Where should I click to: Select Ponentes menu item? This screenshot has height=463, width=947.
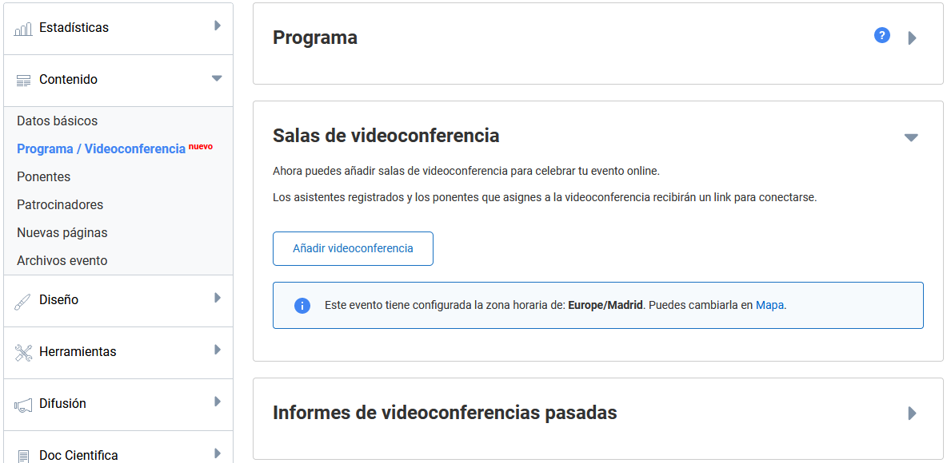(x=43, y=177)
